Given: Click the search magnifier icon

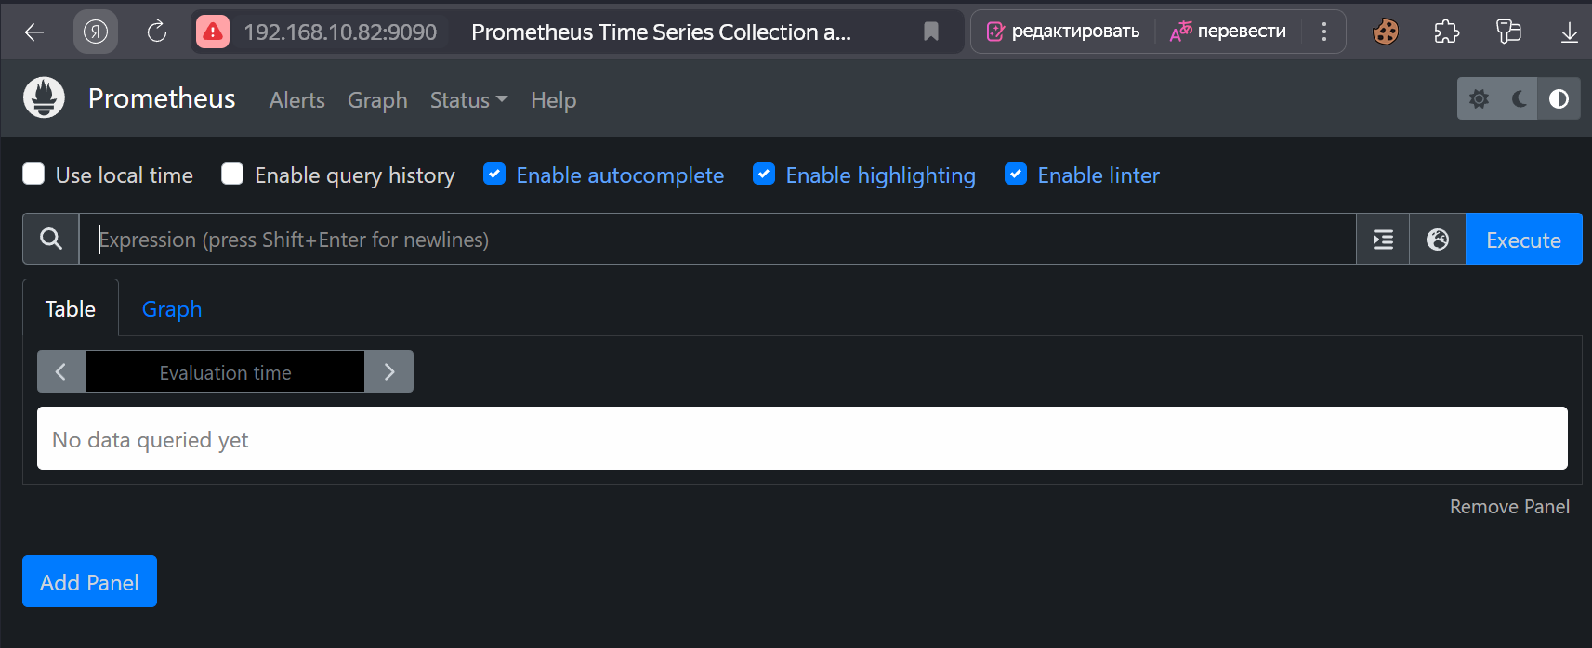Looking at the screenshot, I should pos(51,240).
